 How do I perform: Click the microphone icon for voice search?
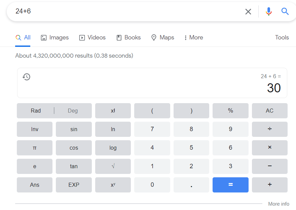click(x=268, y=11)
